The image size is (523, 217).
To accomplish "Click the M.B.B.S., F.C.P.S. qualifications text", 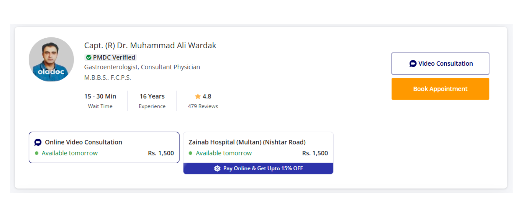I will [x=108, y=78].
